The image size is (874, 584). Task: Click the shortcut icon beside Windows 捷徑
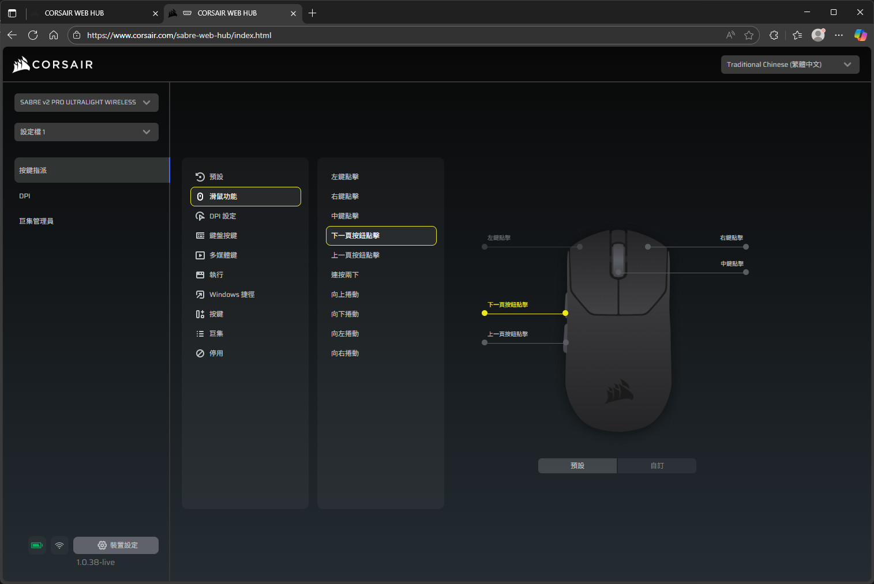(x=200, y=295)
